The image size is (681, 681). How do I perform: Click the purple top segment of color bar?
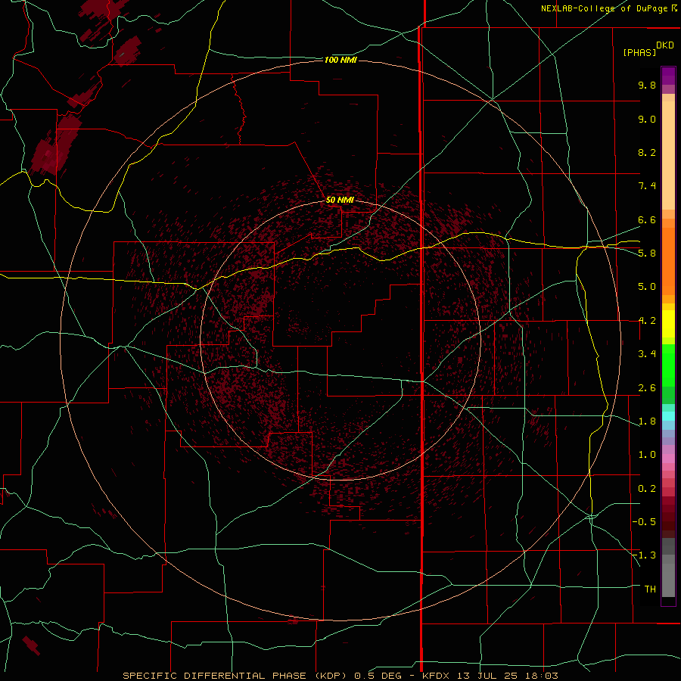coord(668,76)
